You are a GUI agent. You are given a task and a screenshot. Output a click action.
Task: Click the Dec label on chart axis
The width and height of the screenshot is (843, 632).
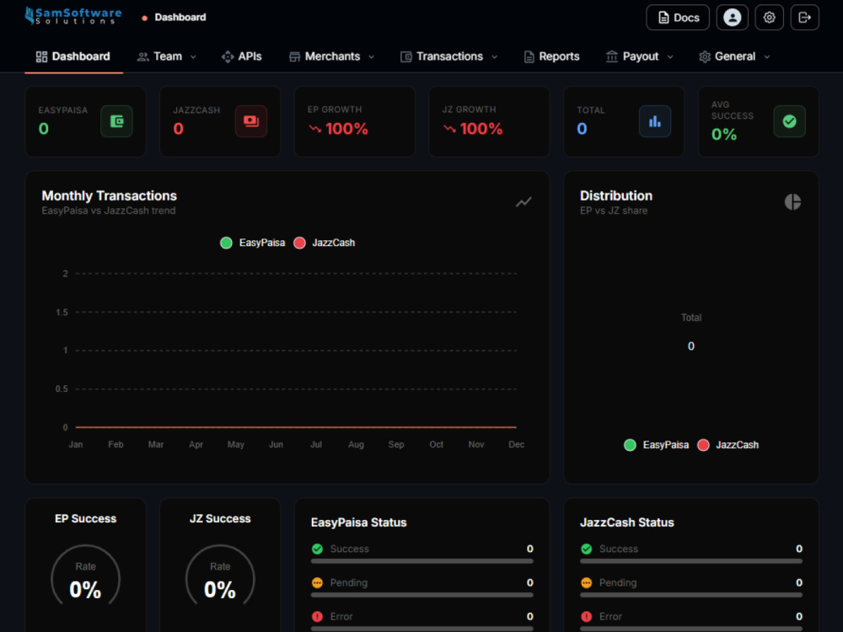(516, 444)
